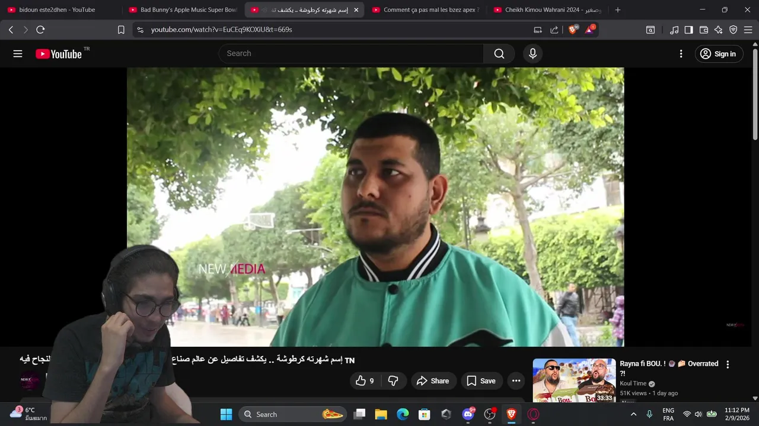Switch to bidoun este2dhen YouTube tab
Image resolution: width=759 pixels, height=426 pixels.
click(x=60, y=10)
